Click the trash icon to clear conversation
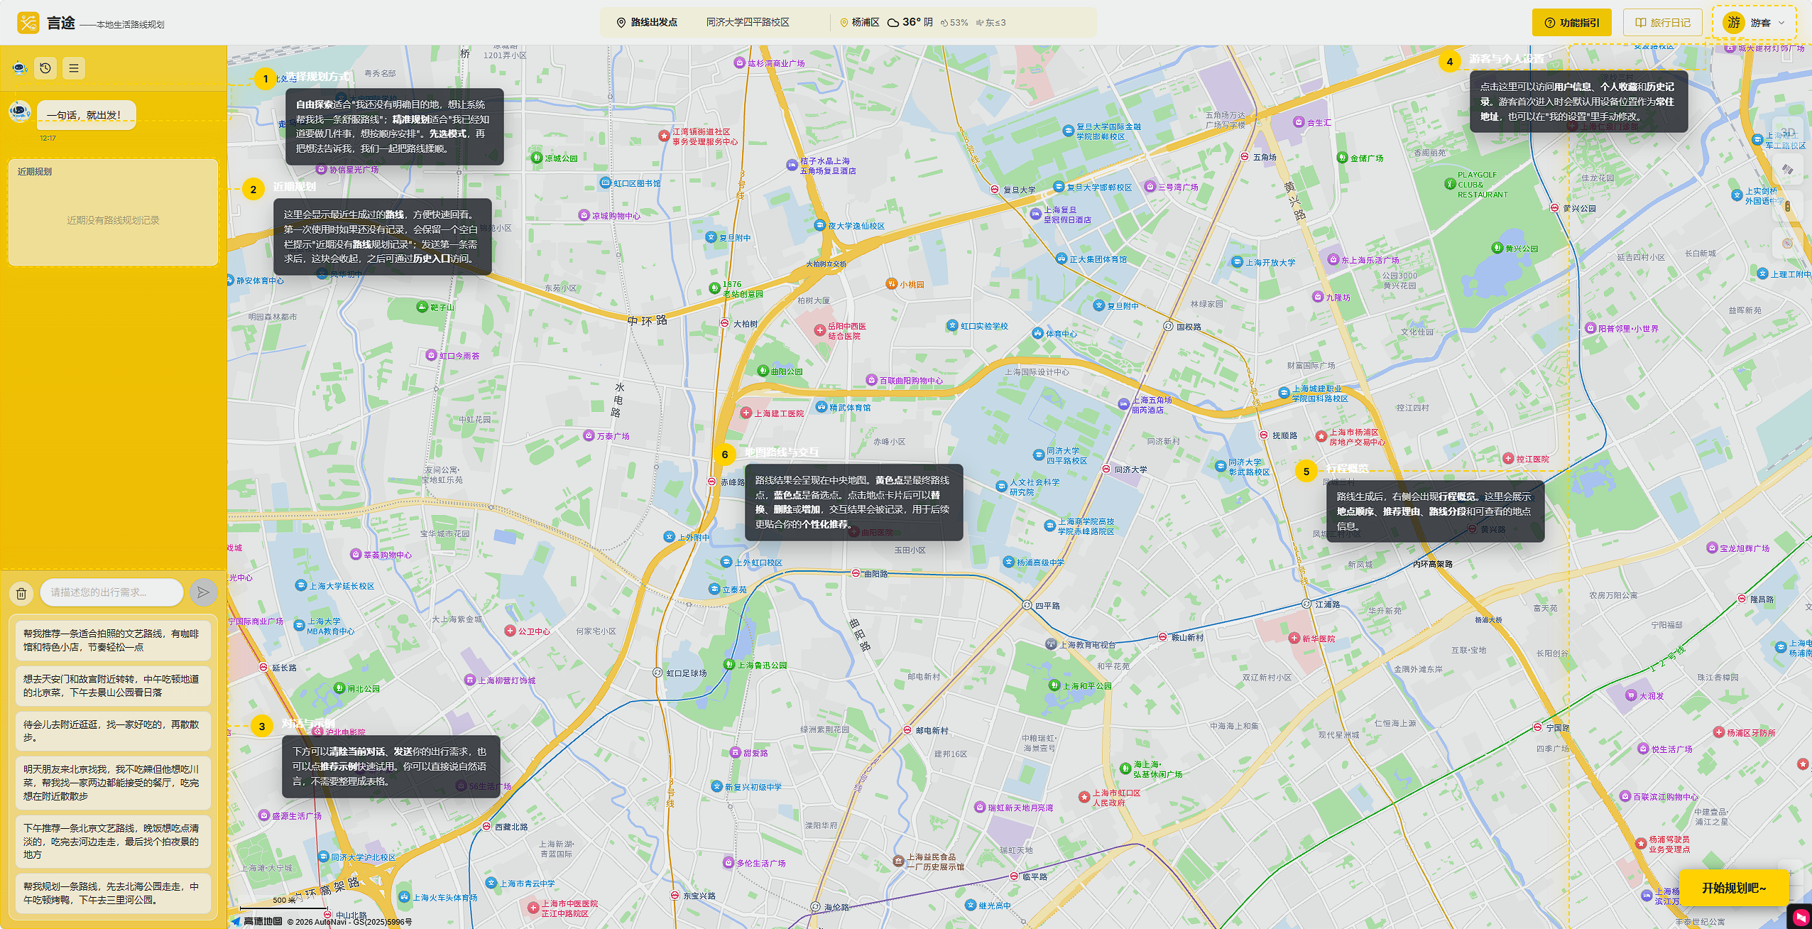 (x=21, y=593)
